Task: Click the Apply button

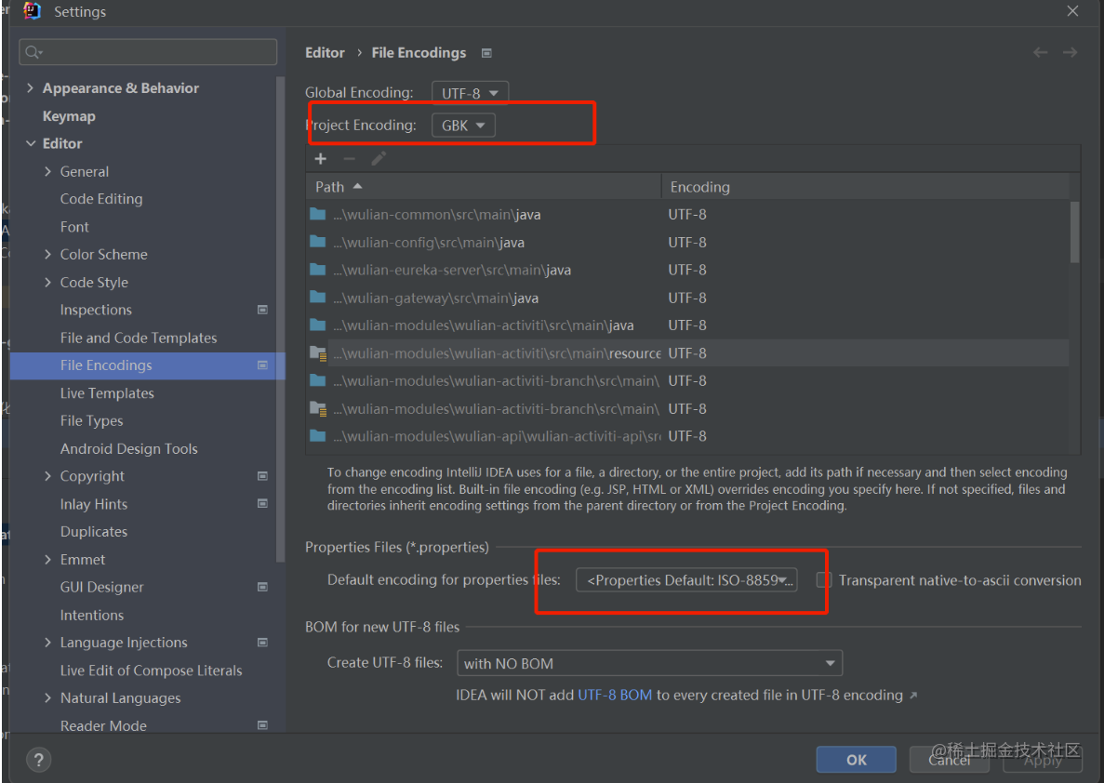Action: 1042,760
